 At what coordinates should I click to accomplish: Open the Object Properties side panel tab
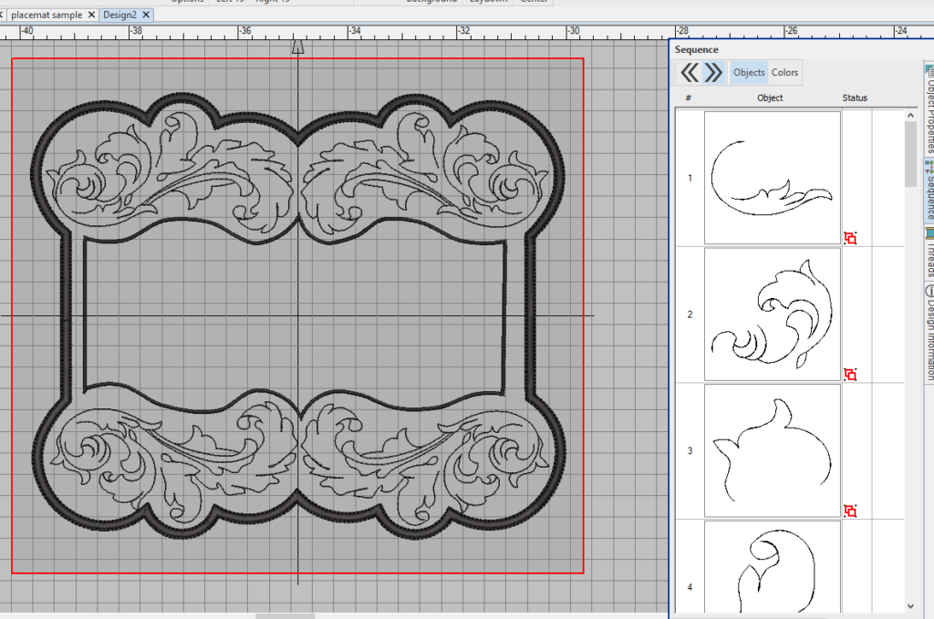point(929,110)
